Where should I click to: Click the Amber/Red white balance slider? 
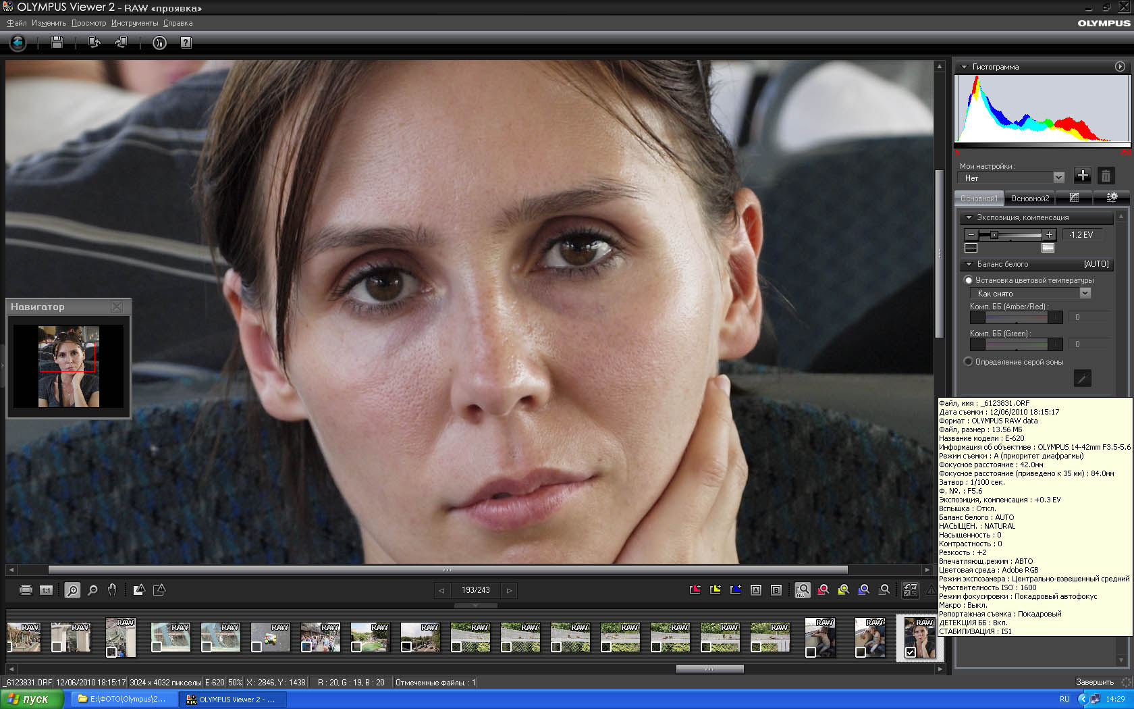1017,317
